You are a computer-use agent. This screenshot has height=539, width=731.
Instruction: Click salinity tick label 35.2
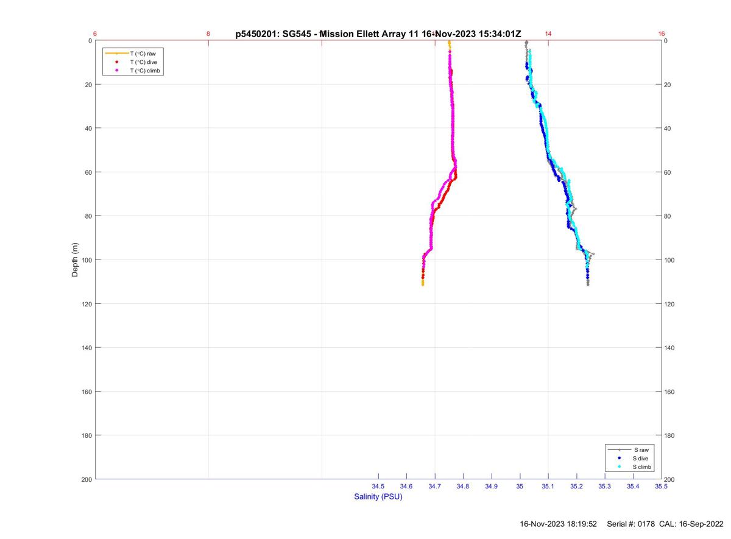pos(576,486)
